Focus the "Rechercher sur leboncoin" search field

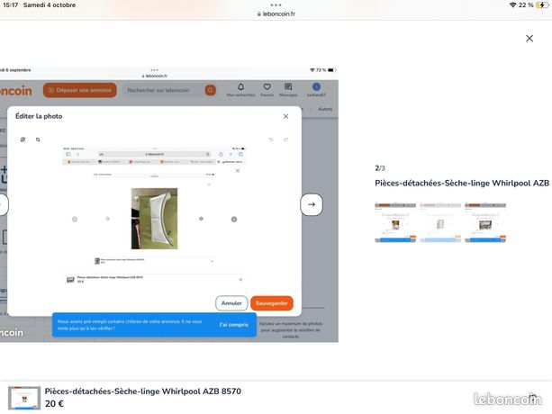[x=165, y=90]
